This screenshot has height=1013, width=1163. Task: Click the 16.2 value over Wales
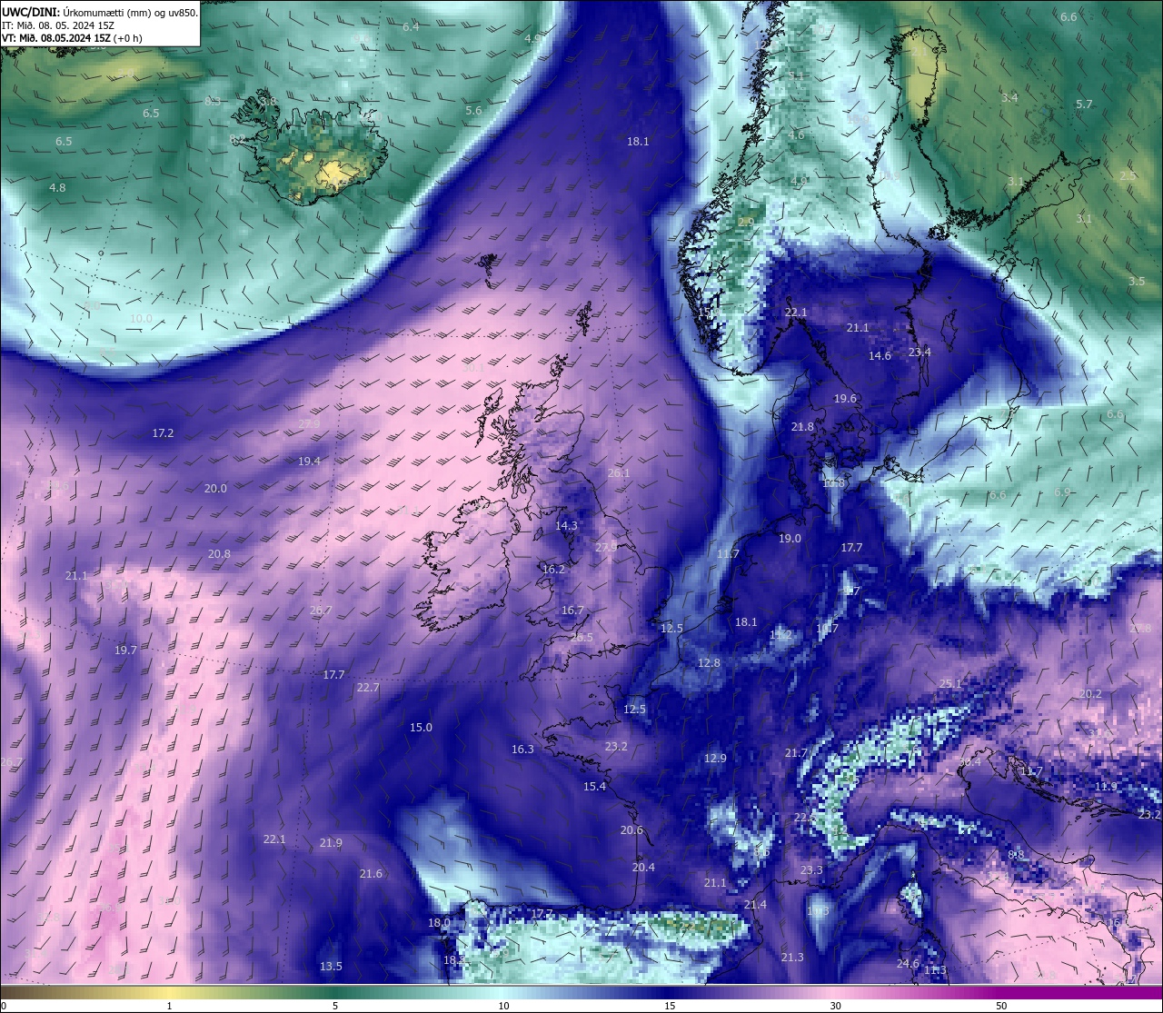point(553,570)
